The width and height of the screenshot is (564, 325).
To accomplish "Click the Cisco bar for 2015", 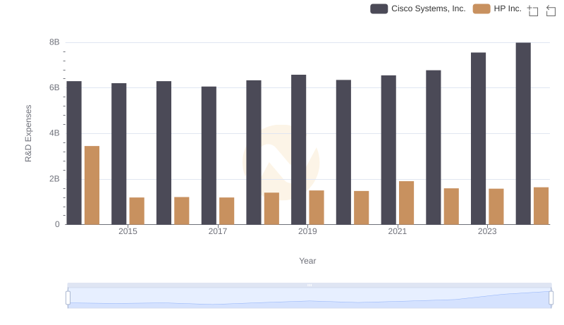I will coord(118,154).
